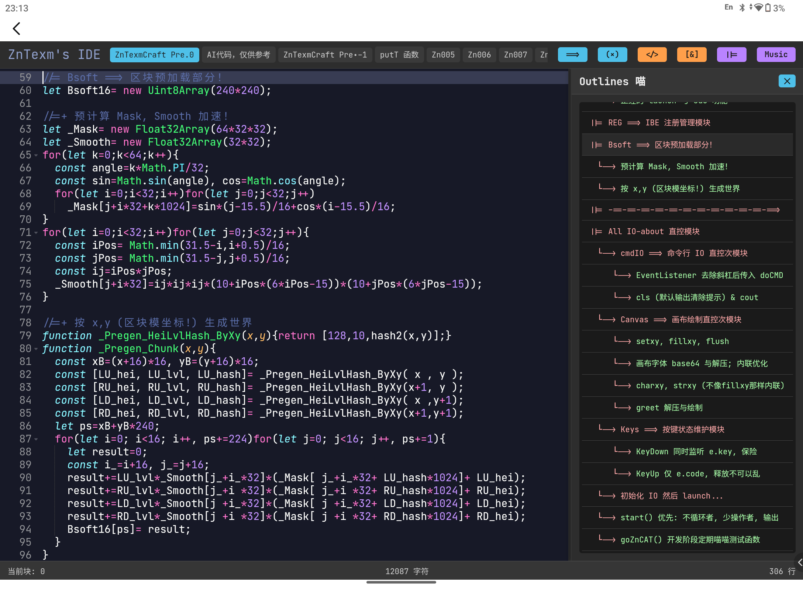Open cmdIO 命令行 IO 直控次模块 outline

(687, 253)
